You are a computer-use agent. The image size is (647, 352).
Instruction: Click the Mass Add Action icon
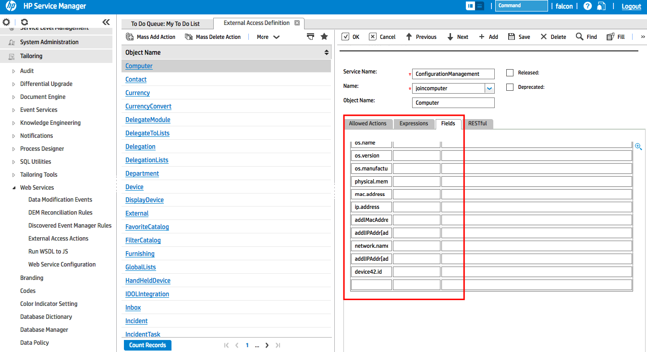130,37
